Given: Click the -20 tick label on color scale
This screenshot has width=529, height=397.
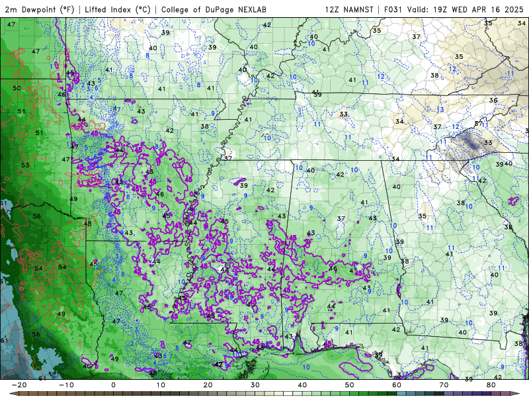Looking at the screenshot, I should (x=19, y=385).
